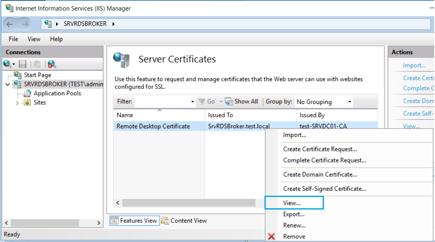Sort by the Name column header
The width and height of the screenshot is (435, 242).
tap(159, 115)
